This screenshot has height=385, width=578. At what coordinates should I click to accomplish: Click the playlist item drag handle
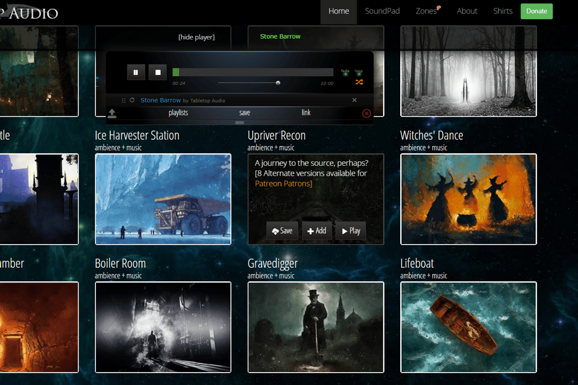tap(124, 100)
